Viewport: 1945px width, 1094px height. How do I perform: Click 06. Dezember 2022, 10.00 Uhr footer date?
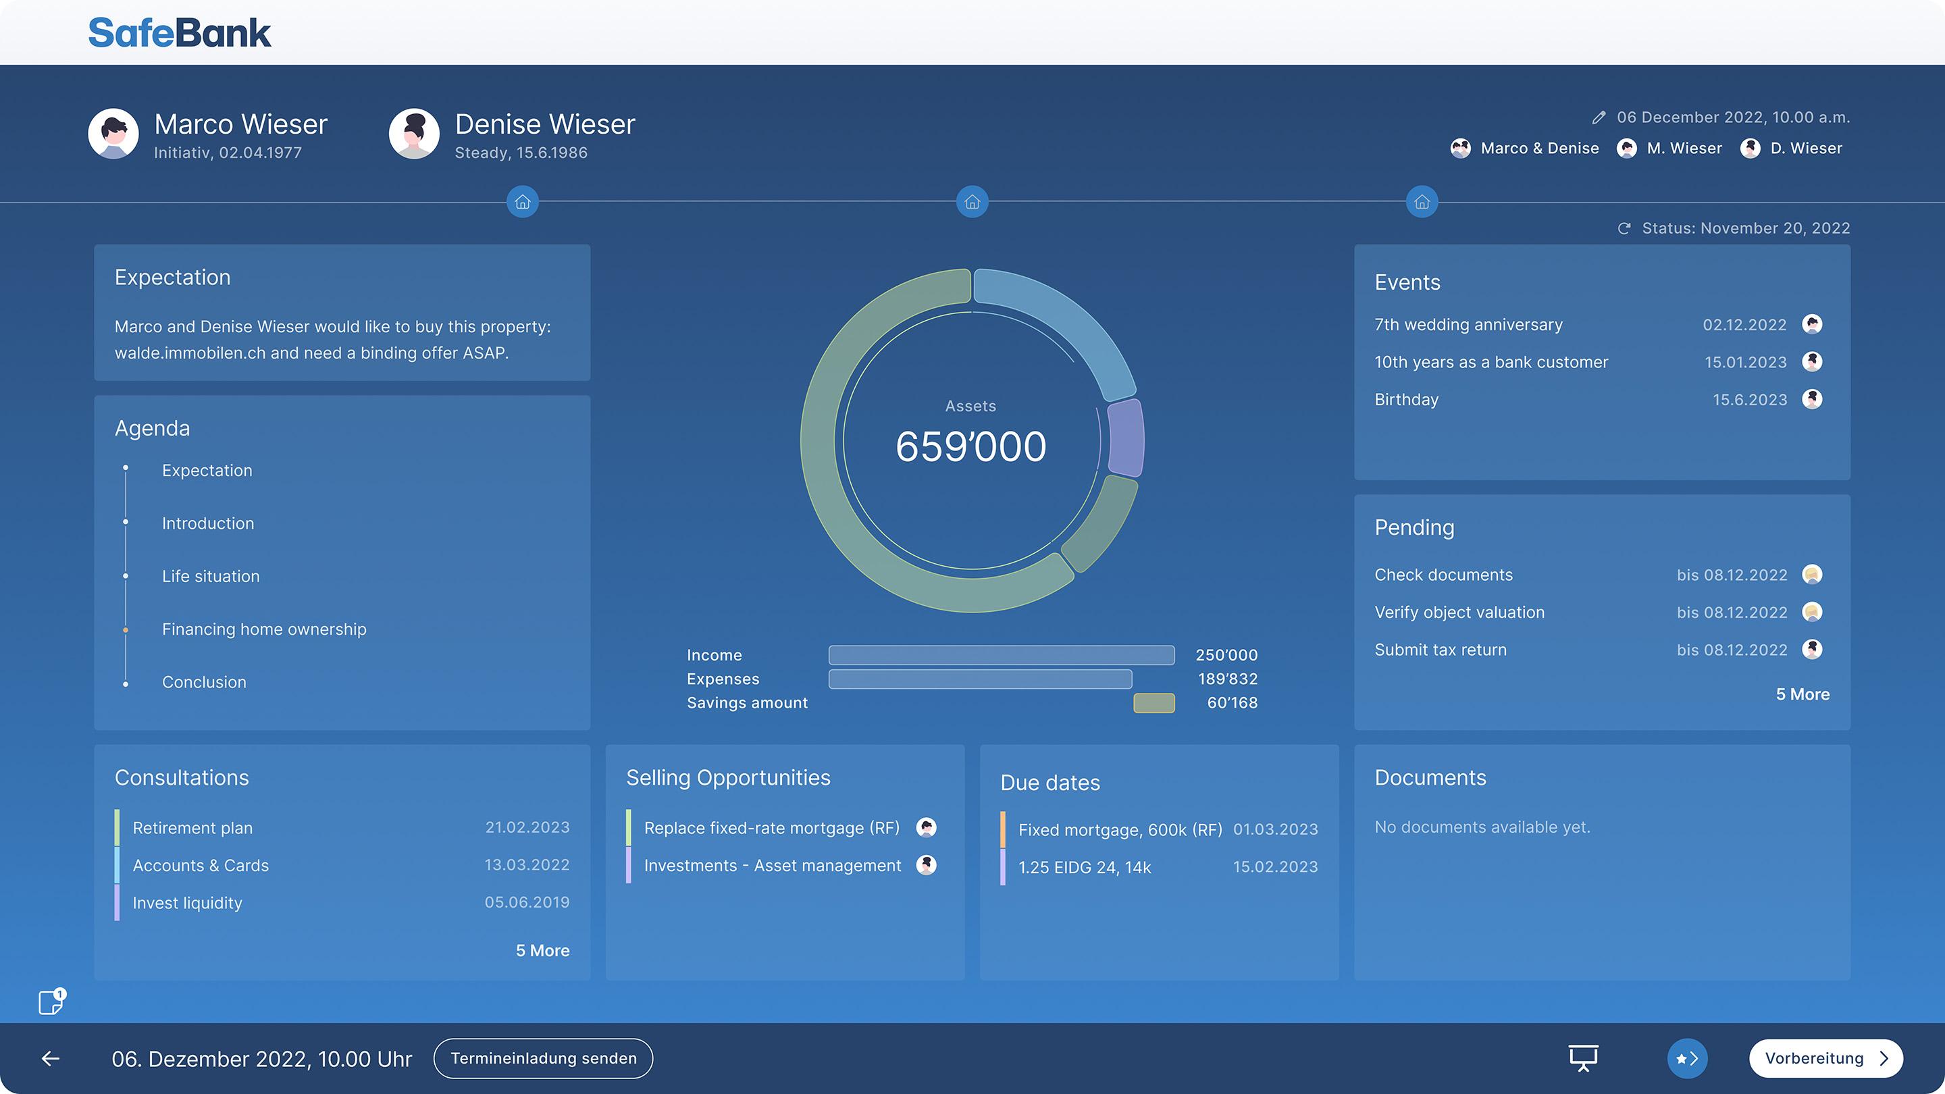click(261, 1060)
